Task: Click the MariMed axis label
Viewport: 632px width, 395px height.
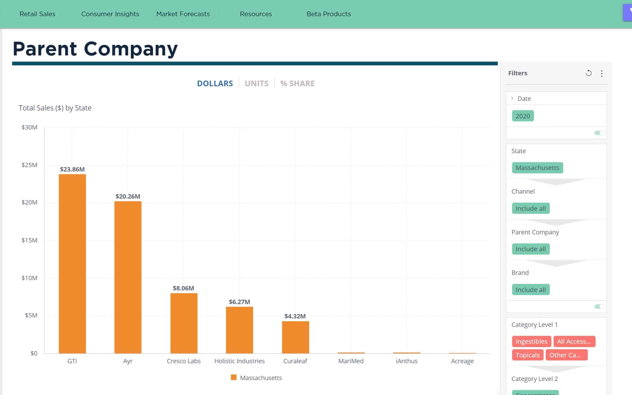Action: [x=351, y=361]
